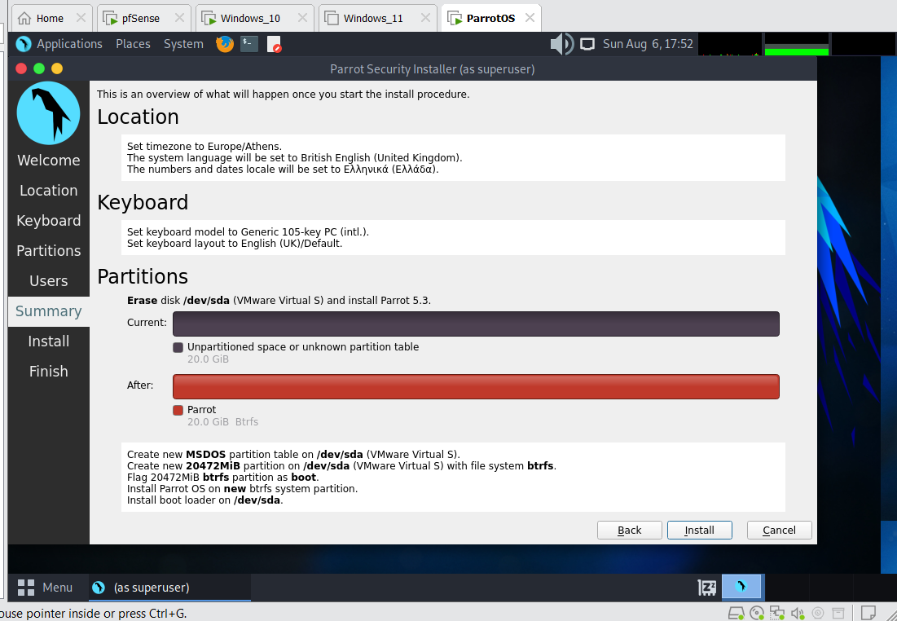Viewport: 897px width, 621px height.
Task: Click the Cancel button
Action: tap(779, 530)
